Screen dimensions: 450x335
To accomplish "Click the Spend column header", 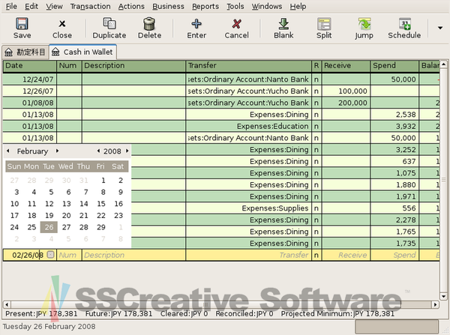I will [x=394, y=66].
